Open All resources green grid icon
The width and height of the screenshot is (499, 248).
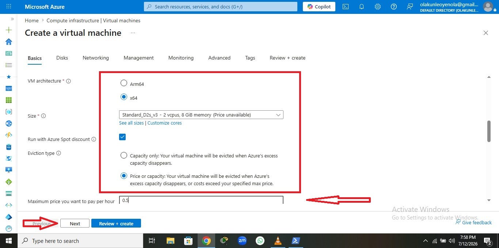[9, 100]
